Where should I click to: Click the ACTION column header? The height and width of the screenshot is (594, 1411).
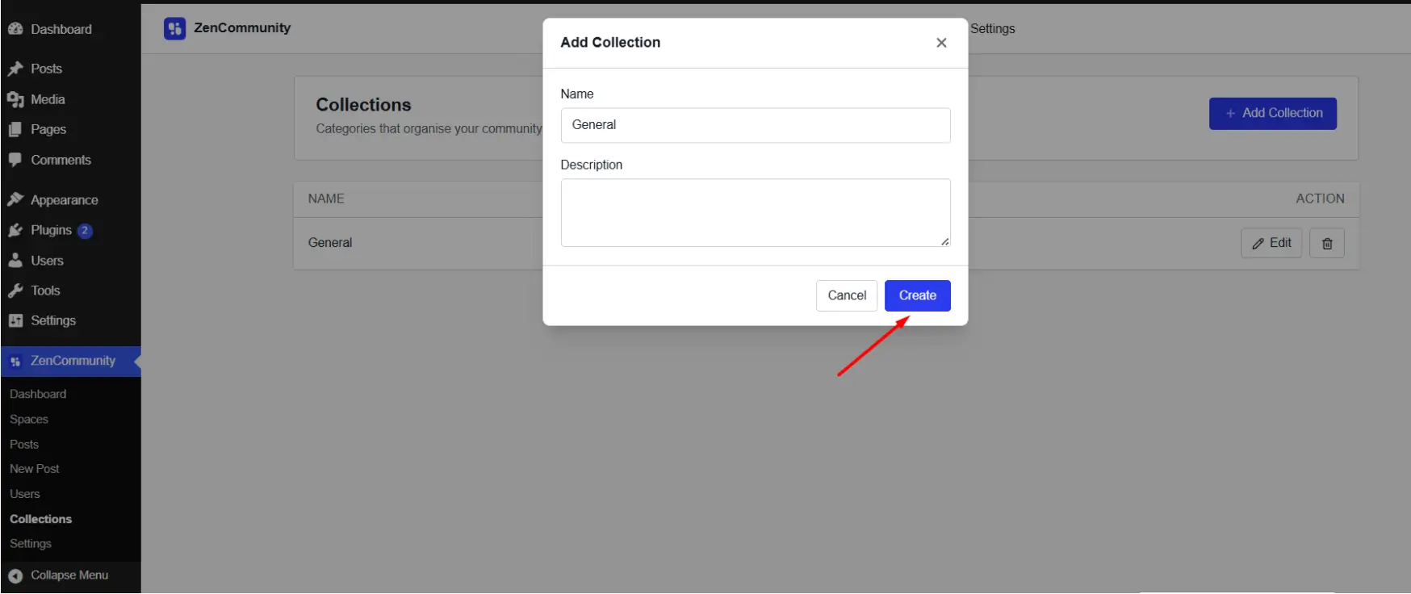(1320, 199)
